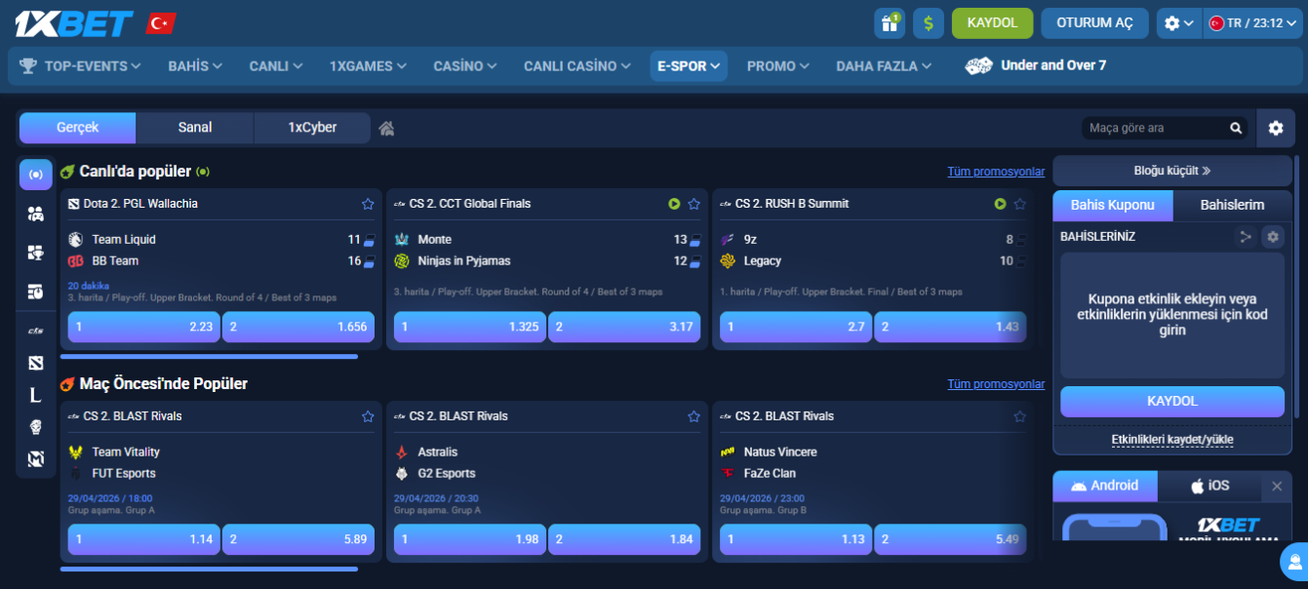Open the live chat support bubble
1308x589 pixels.
[x=1295, y=562]
